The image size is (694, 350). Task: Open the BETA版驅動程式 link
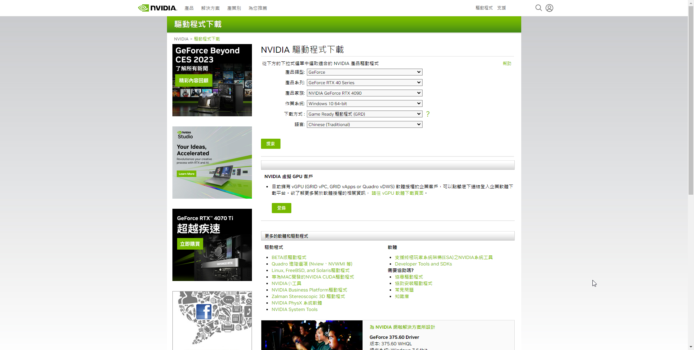(x=289, y=258)
